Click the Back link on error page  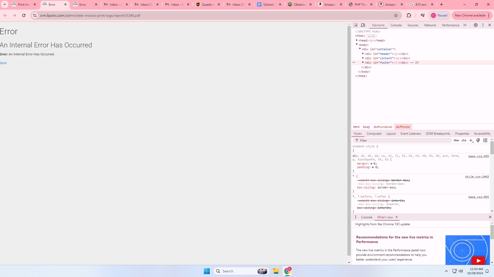click(3, 63)
